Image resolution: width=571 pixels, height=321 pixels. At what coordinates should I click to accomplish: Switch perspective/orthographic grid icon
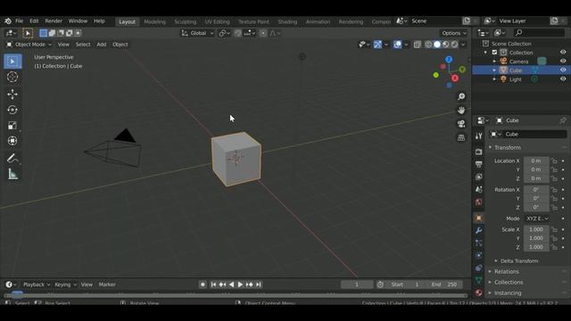(x=461, y=137)
